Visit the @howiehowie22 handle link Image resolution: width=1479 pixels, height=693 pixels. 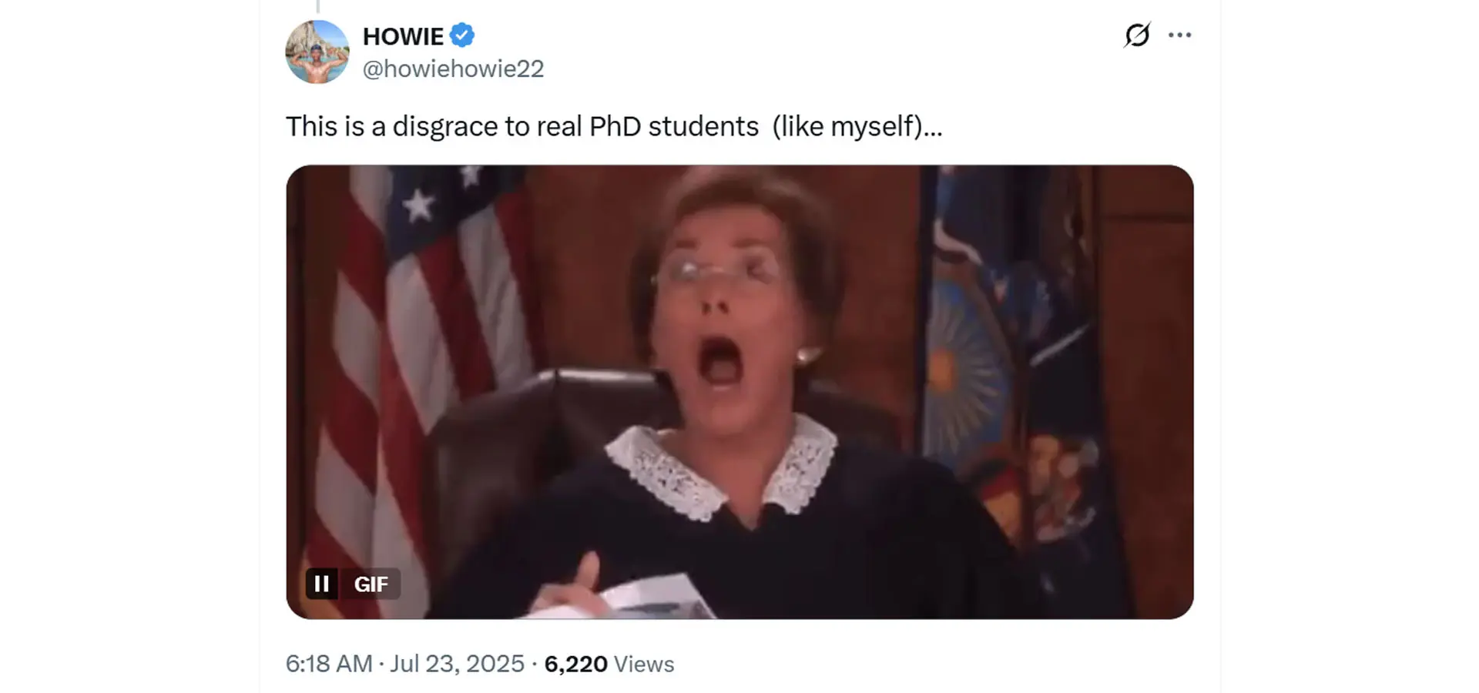coord(453,69)
